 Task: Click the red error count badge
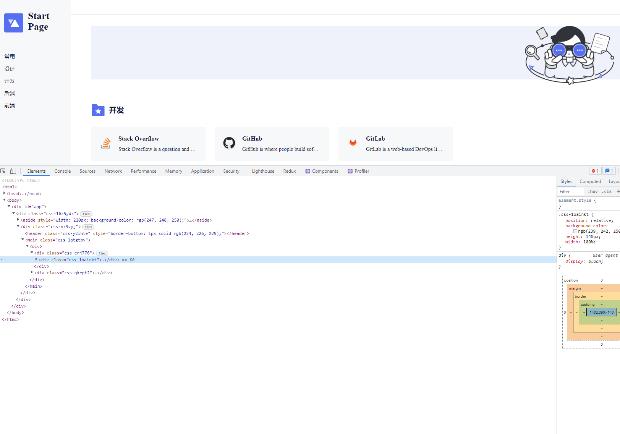[x=595, y=171]
